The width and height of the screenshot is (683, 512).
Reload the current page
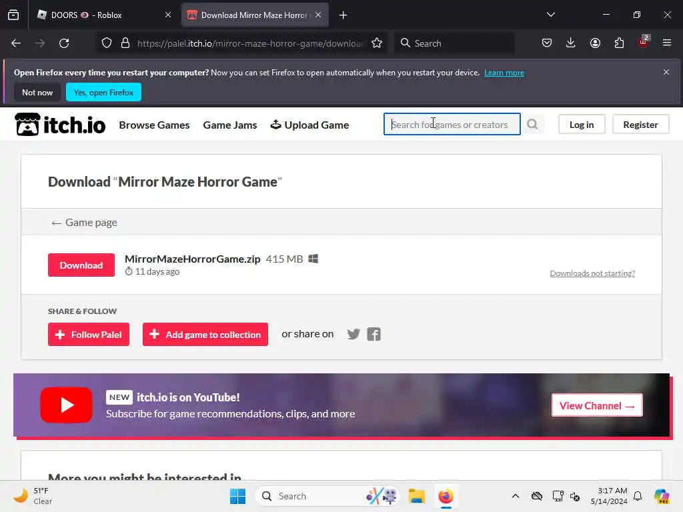tap(64, 43)
